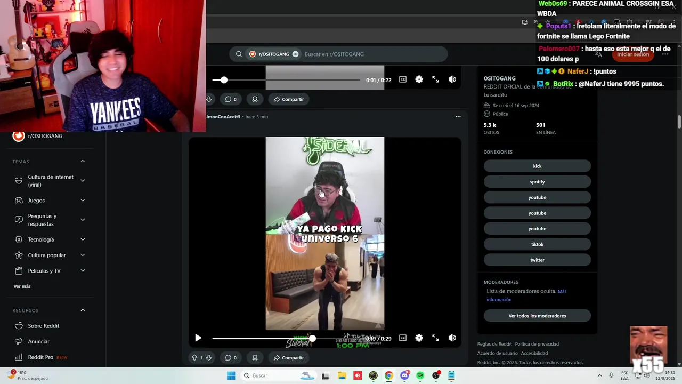Open the Anunciar resource link
This screenshot has width=682, height=384.
38,341
